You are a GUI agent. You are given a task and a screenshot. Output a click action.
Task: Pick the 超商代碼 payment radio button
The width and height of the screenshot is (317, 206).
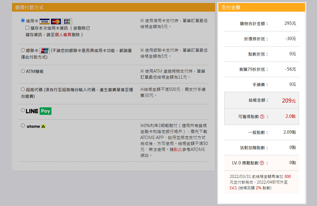click(x=23, y=89)
